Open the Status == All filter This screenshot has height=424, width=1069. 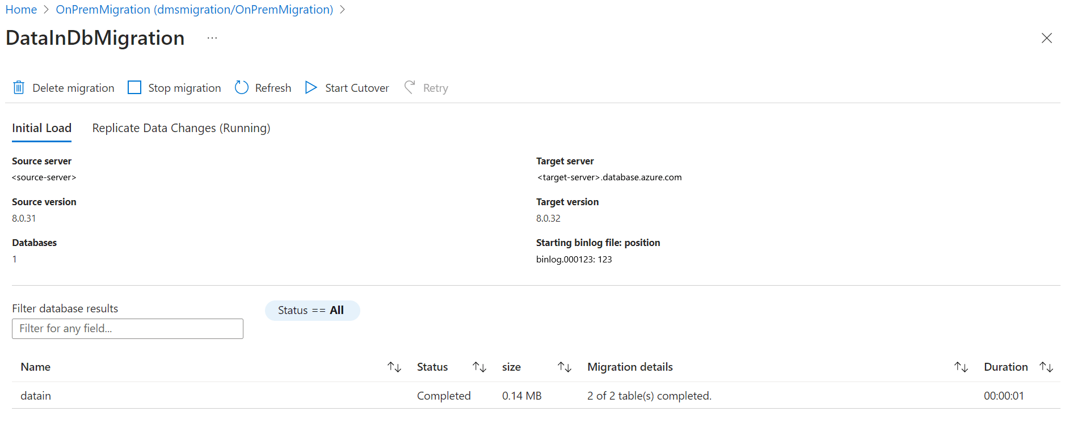[x=312, y=311]
